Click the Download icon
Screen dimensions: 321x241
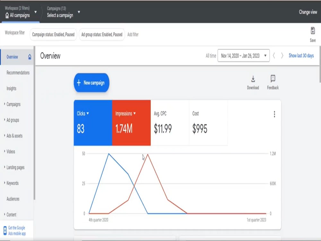click(x=253, y=79)
